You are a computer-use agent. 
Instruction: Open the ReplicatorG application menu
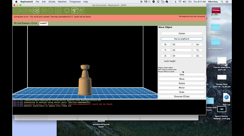pyautogui.click(x=27, y=2)
